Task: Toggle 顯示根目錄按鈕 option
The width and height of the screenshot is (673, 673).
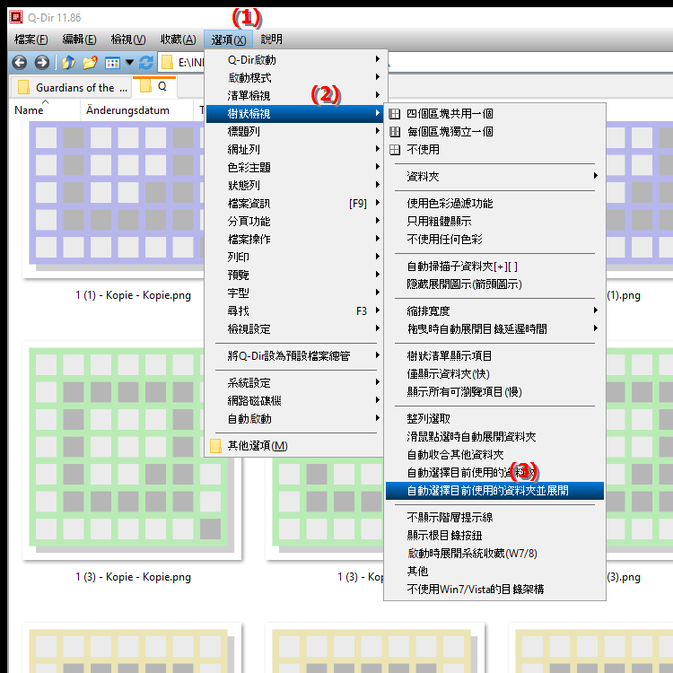Action: click(494, 536)
